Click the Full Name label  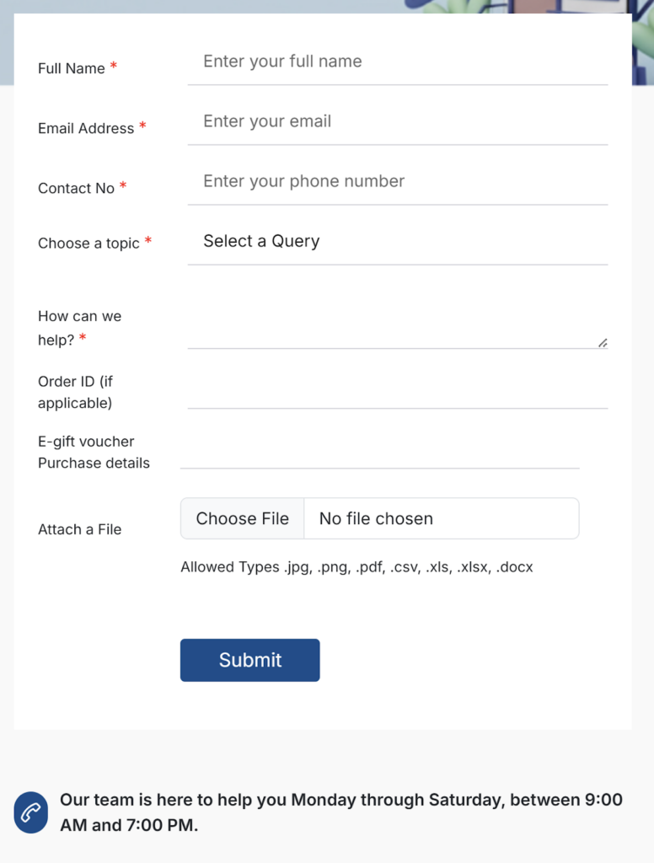(x=72, y=68)
